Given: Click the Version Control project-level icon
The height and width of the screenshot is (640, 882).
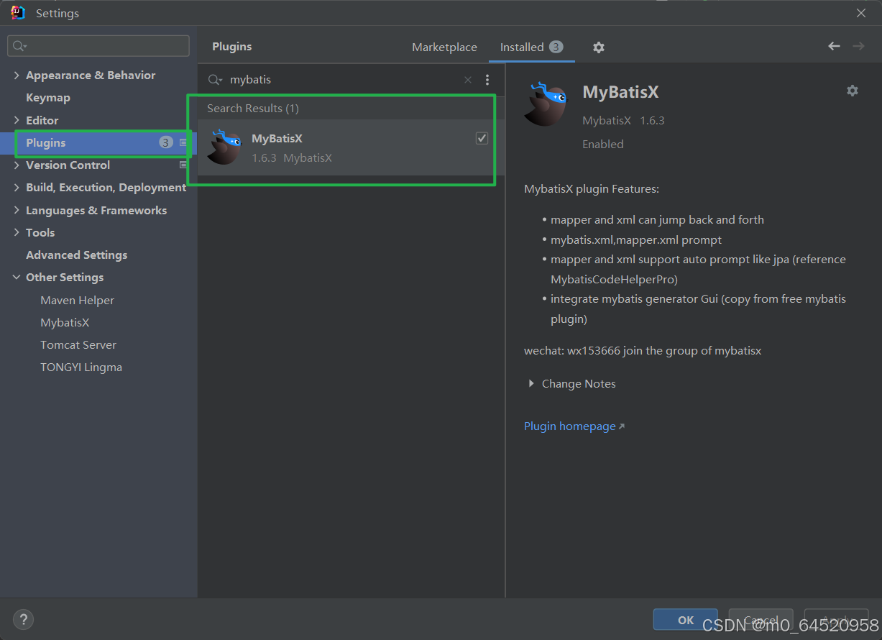Looking at the screenshot, I should [183, 165].
